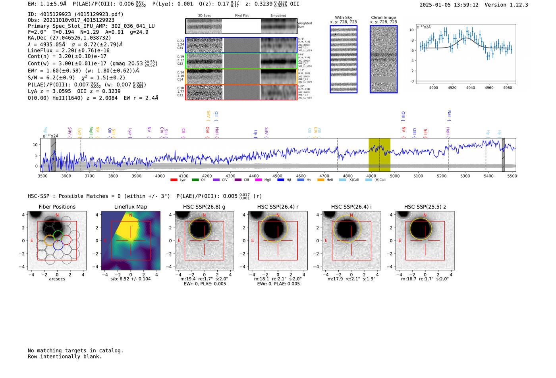The image size is (556, 378).
Task: Select the LyA z = 3.0595 text
Action: click(50, 91)
